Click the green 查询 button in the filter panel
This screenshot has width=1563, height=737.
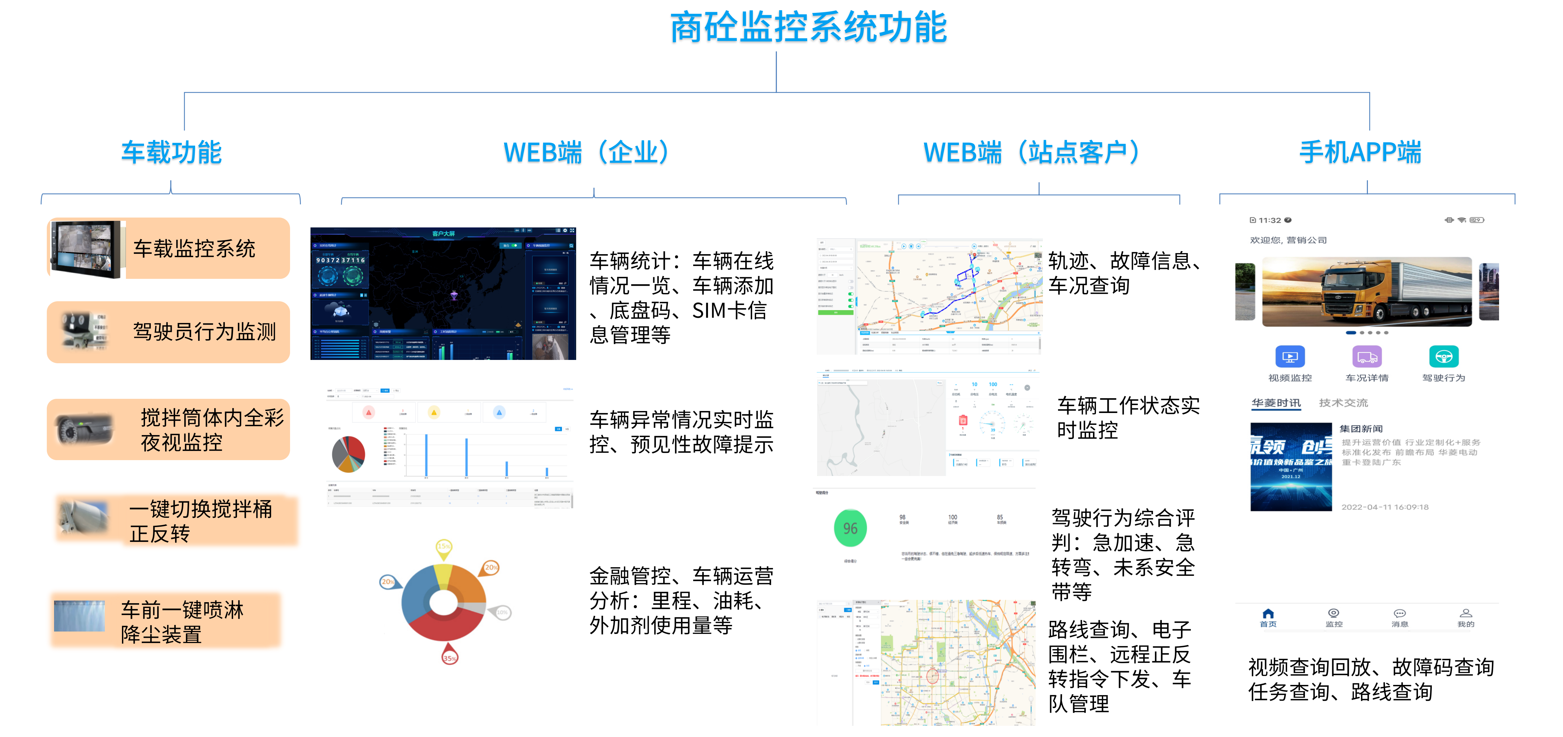coord(836,313)
